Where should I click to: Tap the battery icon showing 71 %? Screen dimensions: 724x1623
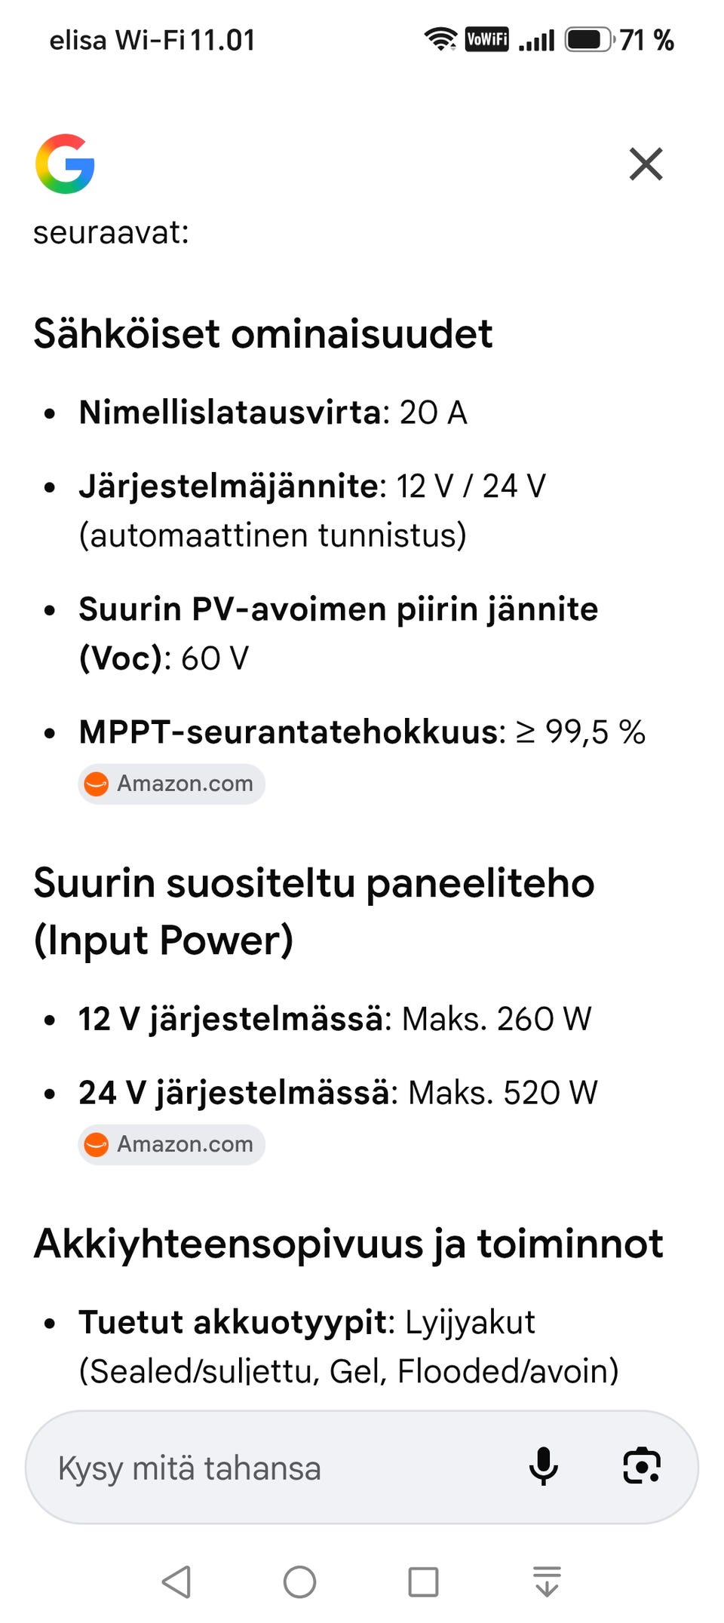589,39
